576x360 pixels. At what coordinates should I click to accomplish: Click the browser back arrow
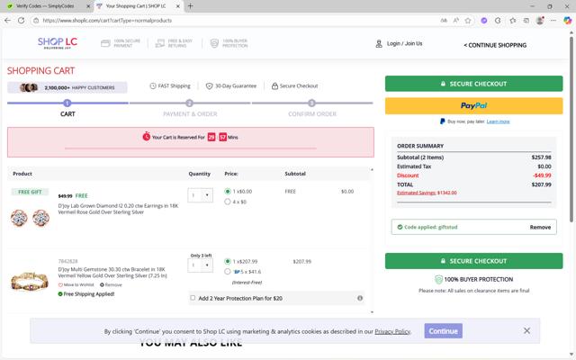(x=7, y=21)
